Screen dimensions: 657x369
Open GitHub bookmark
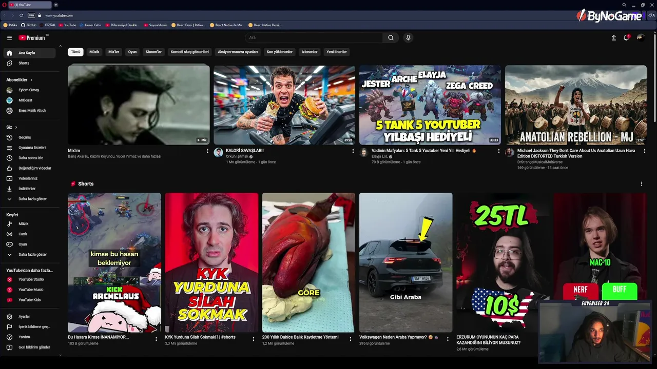(29, 25)
